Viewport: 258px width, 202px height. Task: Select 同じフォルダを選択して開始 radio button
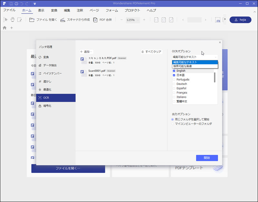172,119
